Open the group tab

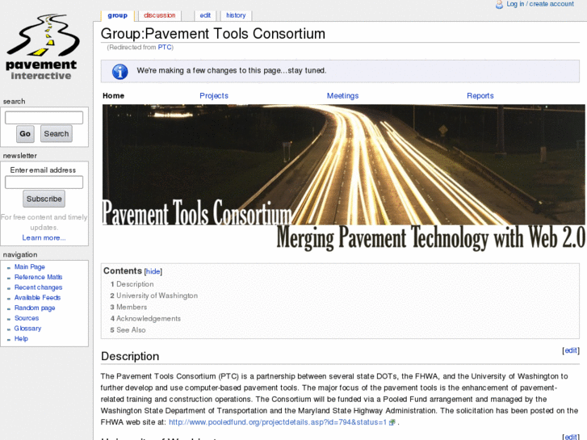[118, 15]
